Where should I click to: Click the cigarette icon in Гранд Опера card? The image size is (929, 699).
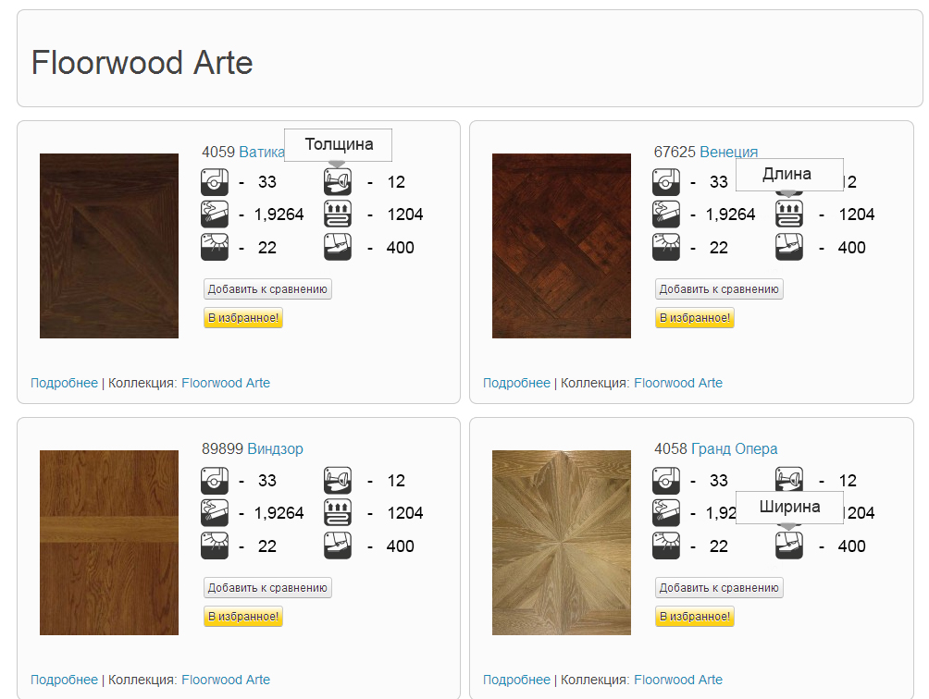point(666,512)
